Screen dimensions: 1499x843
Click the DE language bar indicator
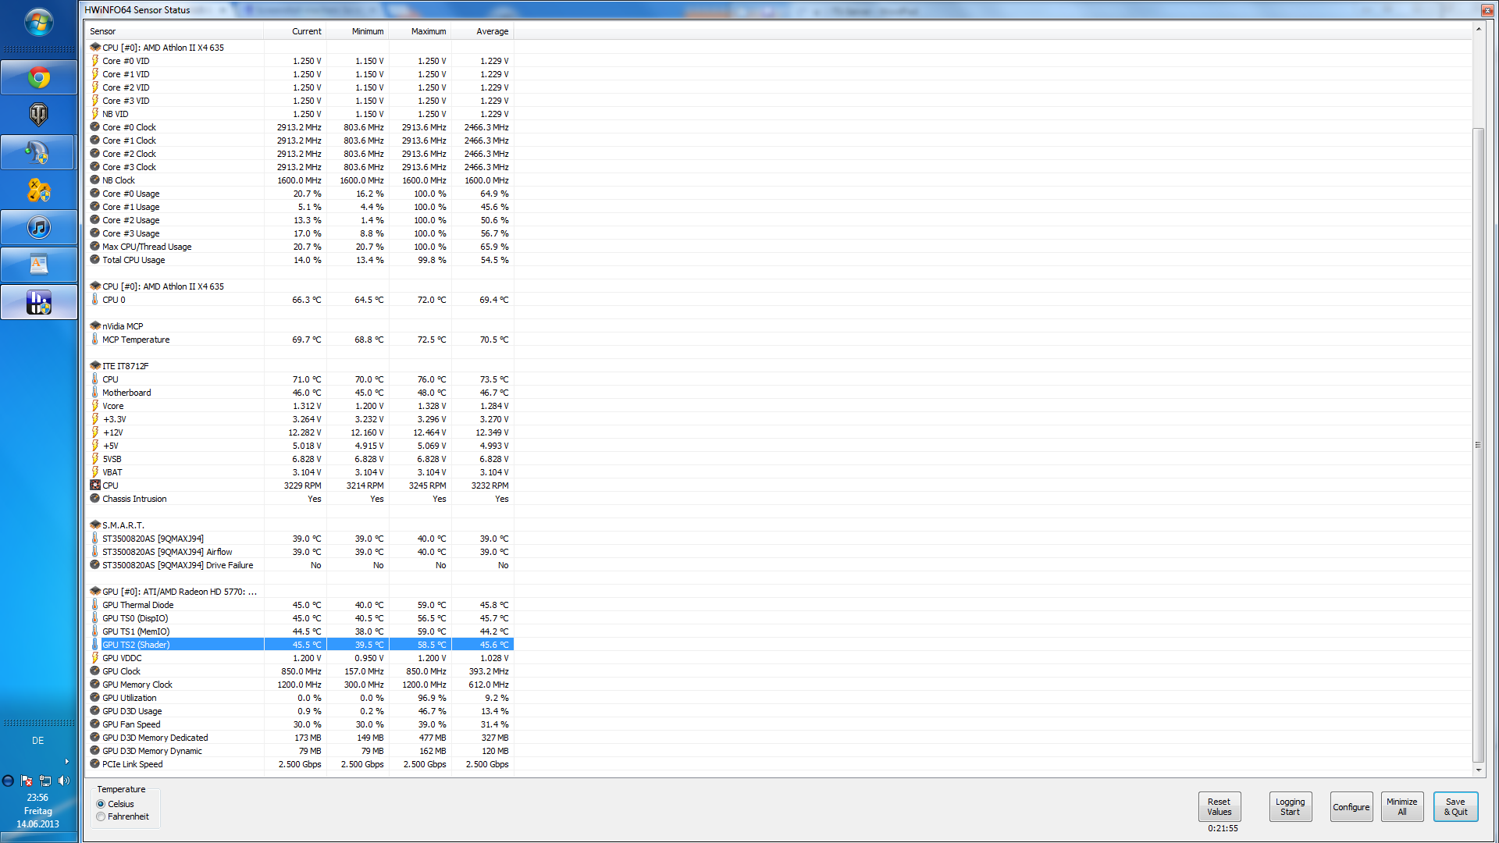tap(37, 741)
